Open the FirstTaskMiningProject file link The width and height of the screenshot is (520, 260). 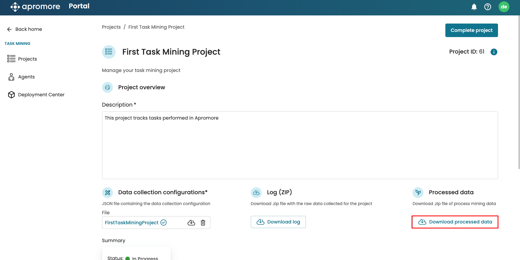pyautogui.click(x=132, y=223)
